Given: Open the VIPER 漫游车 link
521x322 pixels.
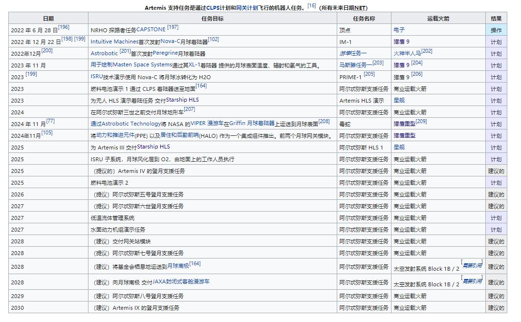Looking at the screenshot, I should pos(208,123).
